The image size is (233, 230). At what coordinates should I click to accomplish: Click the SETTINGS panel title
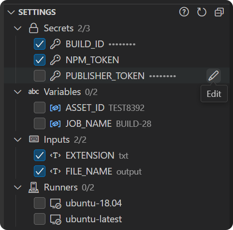pos(37,12)
